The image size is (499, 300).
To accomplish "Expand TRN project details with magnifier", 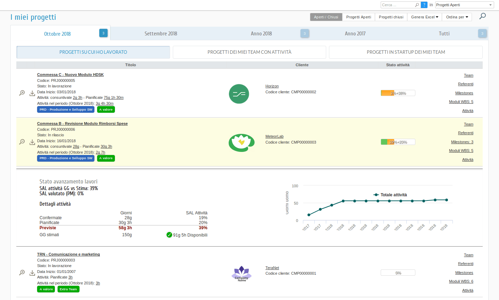I will coord(22,273).
